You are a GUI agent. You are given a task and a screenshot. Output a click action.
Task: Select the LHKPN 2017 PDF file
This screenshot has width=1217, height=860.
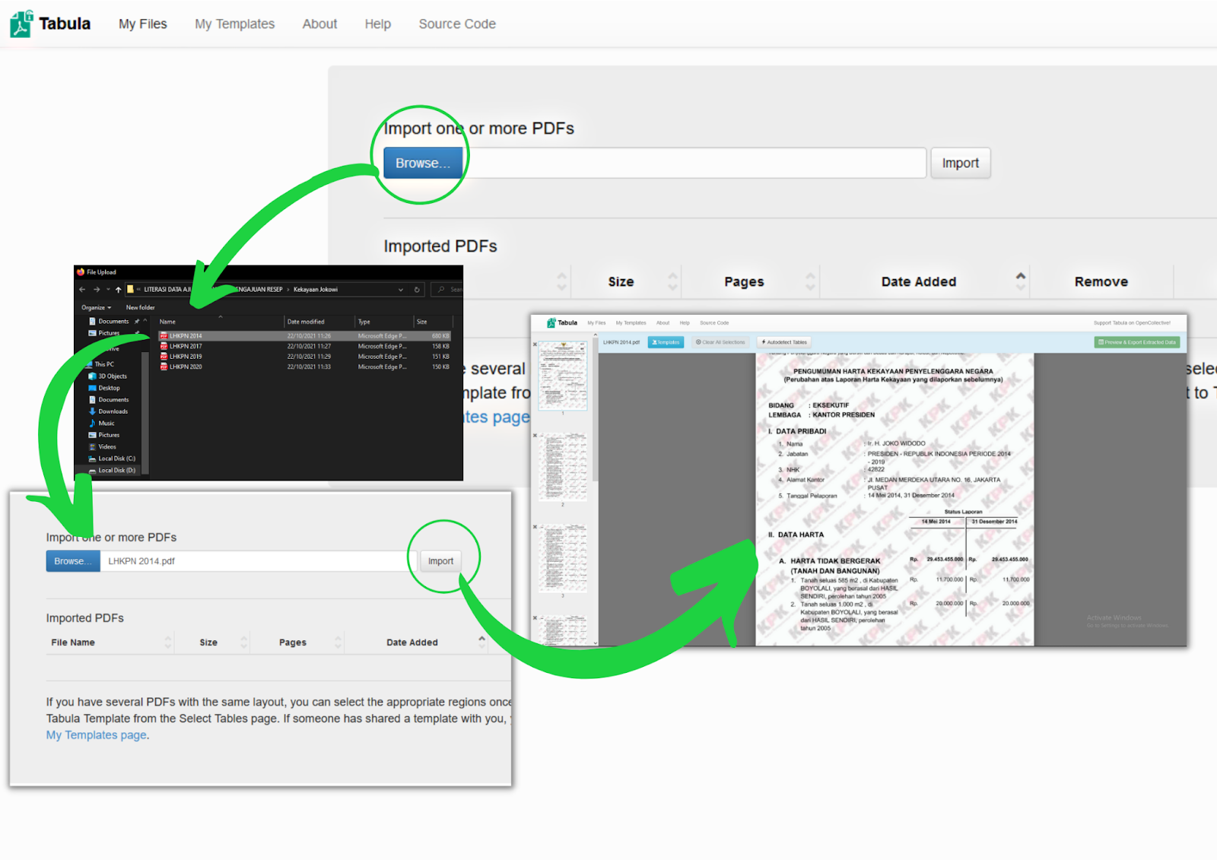click(304, 346)
